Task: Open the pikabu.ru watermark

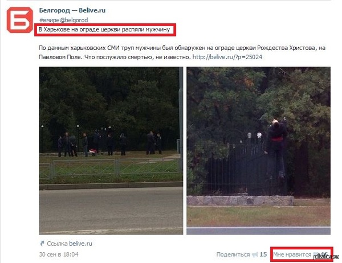Action: click(x=327, y=257)
